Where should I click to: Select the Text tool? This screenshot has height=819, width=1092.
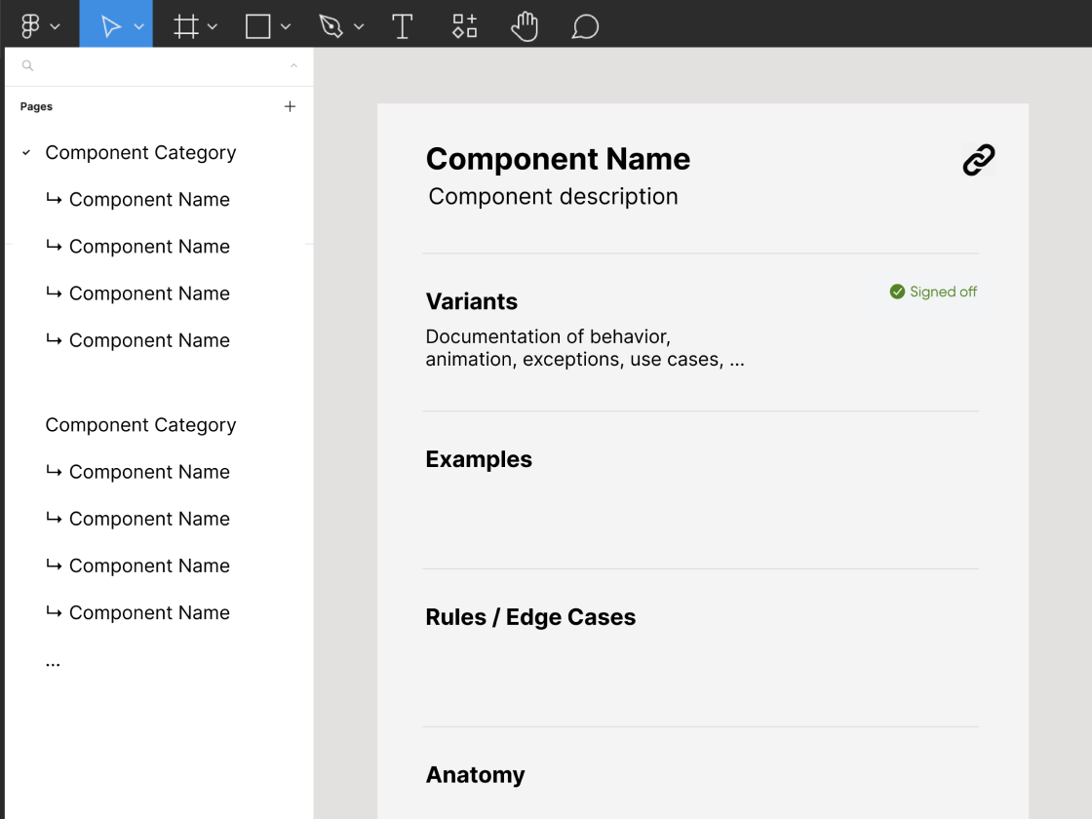(x=402, y=26)
